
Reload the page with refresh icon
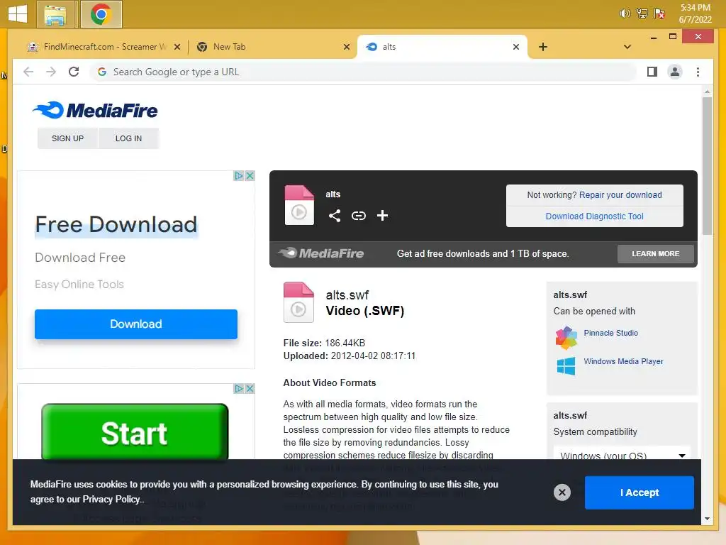pos(74,72)
